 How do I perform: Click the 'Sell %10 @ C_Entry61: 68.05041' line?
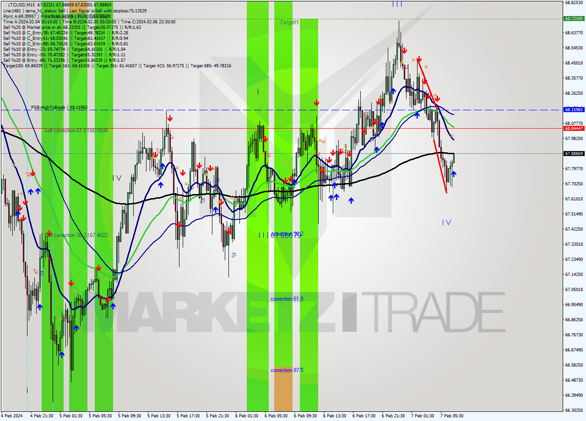pos(65,38)
